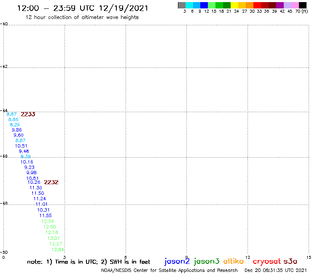Select the 'Dec 20 08:31:35 UTC 2021' timestamp
Viewport: 312px width, 274px height.
[x=276, y=270]
